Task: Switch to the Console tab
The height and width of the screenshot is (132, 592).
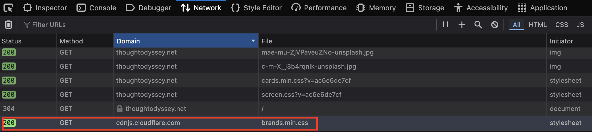Action: (96, 8)
